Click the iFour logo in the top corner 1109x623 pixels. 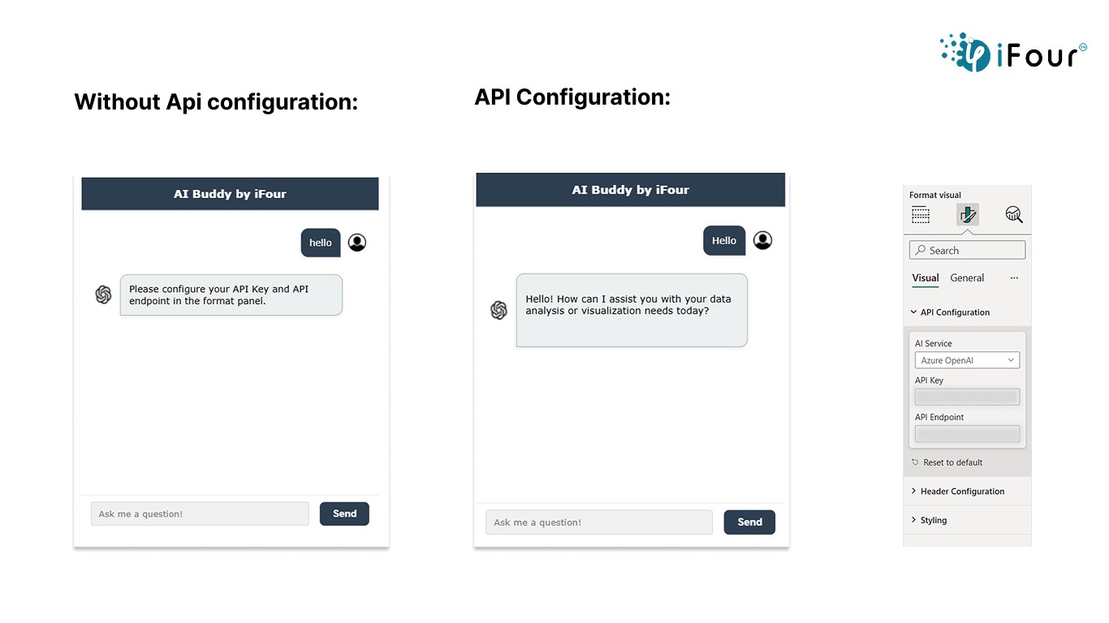pos(1013,52)
